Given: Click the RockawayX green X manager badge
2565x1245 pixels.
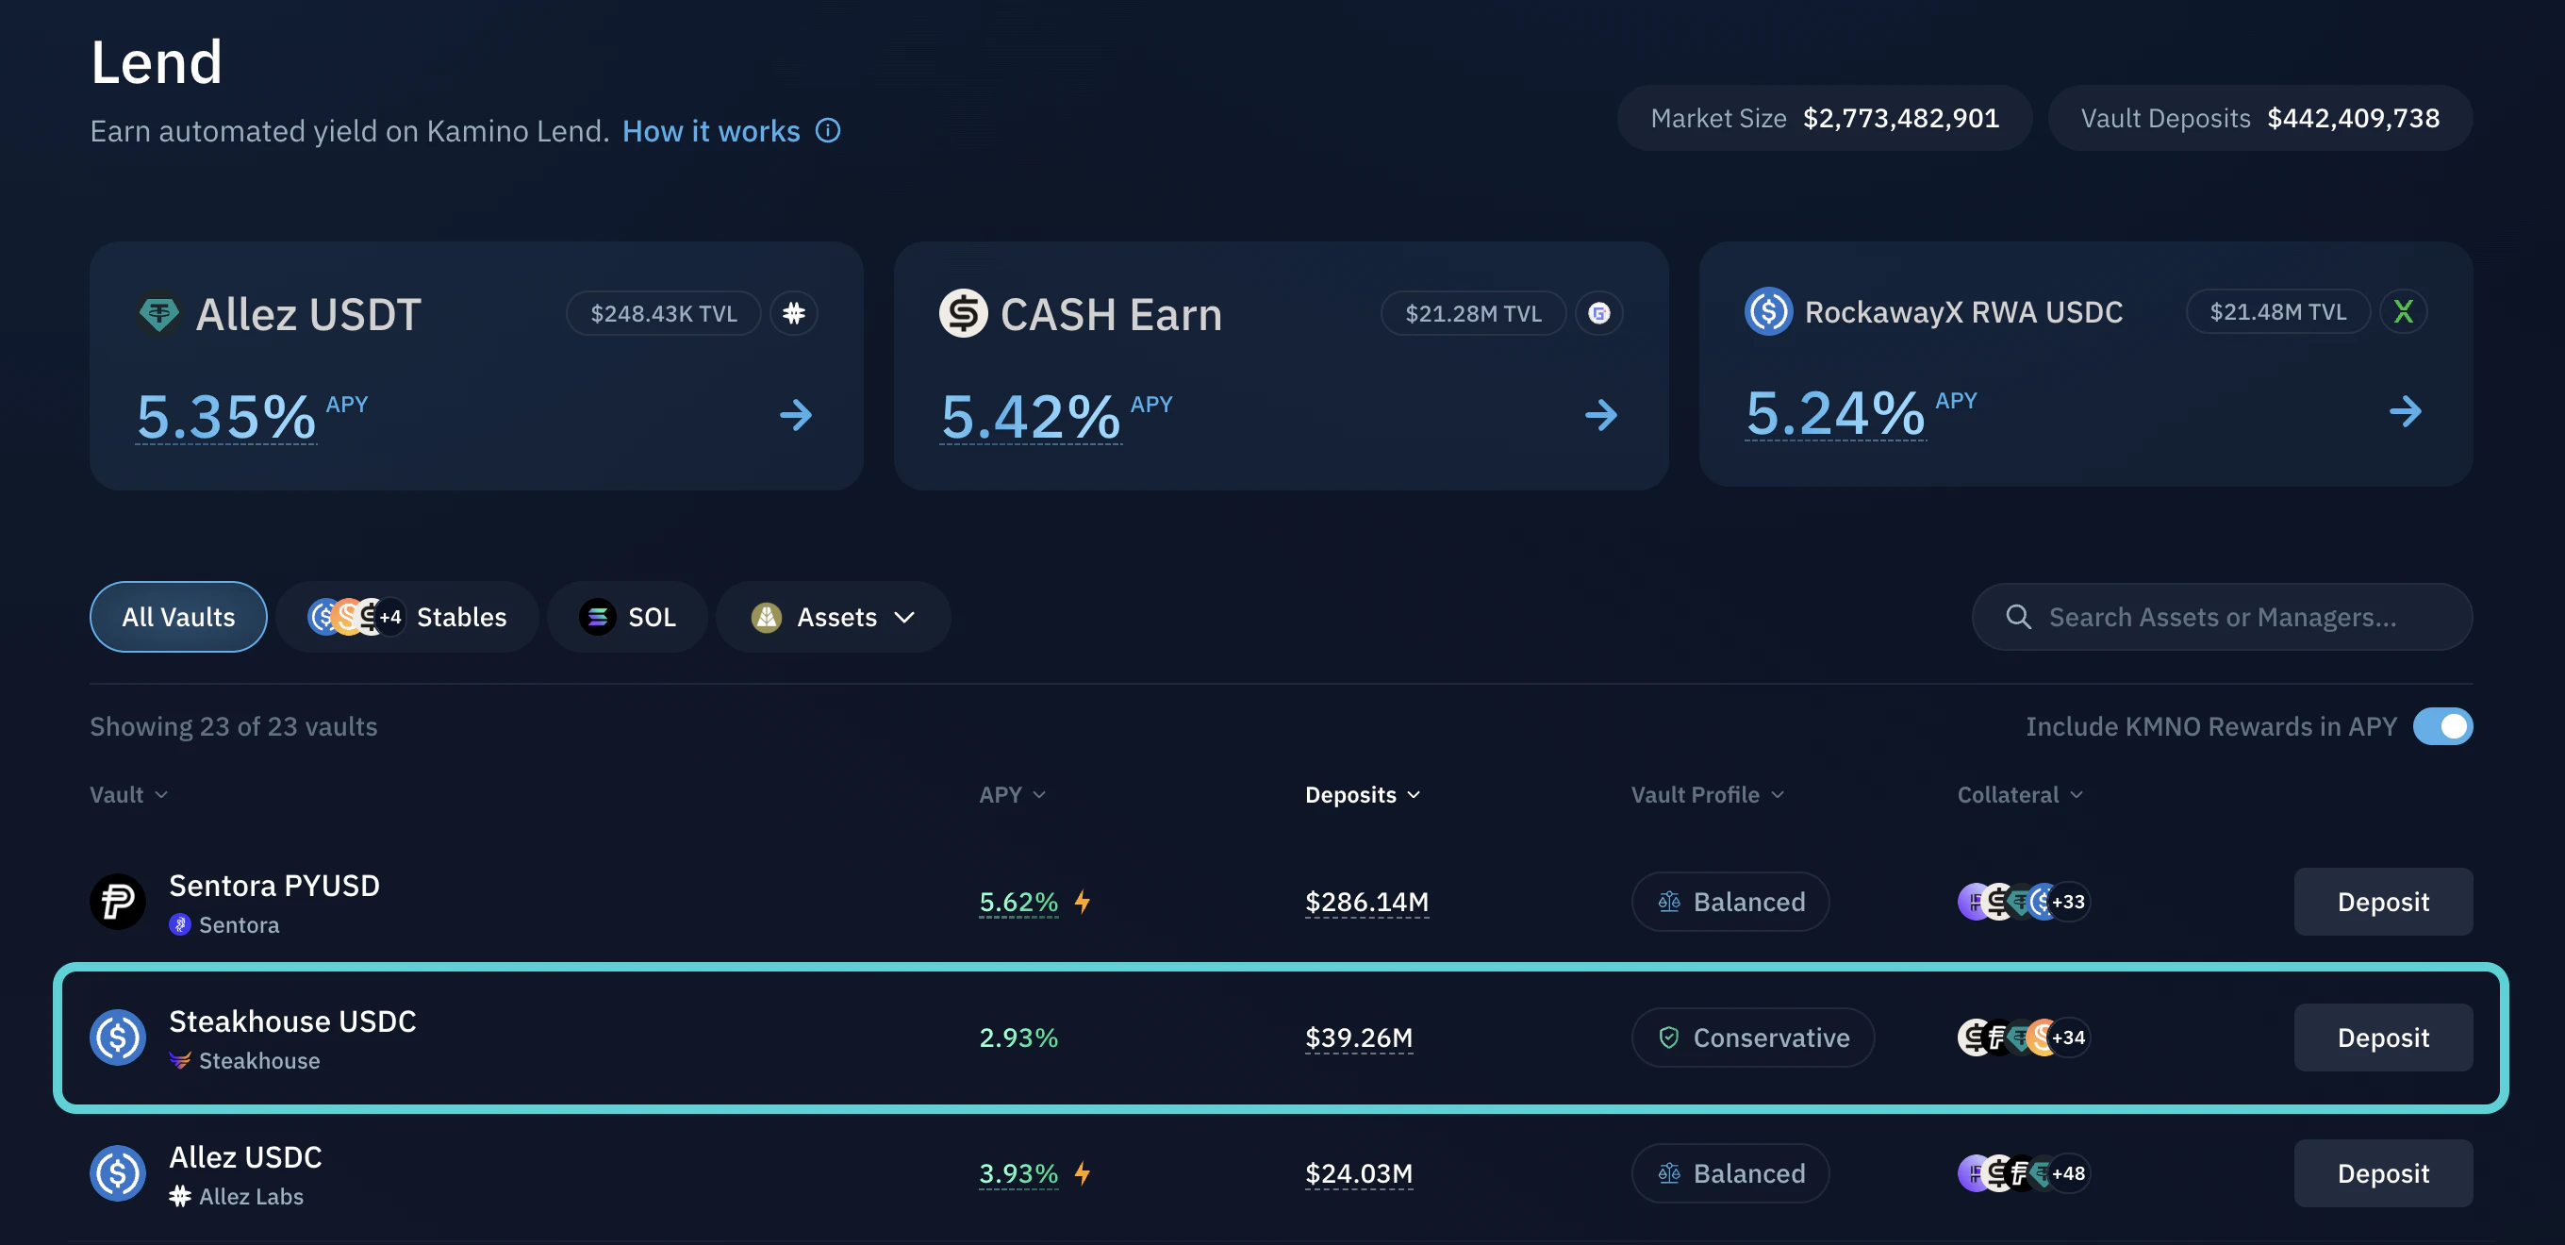Looking at the screenshot, I should [x=2403, y=312].
